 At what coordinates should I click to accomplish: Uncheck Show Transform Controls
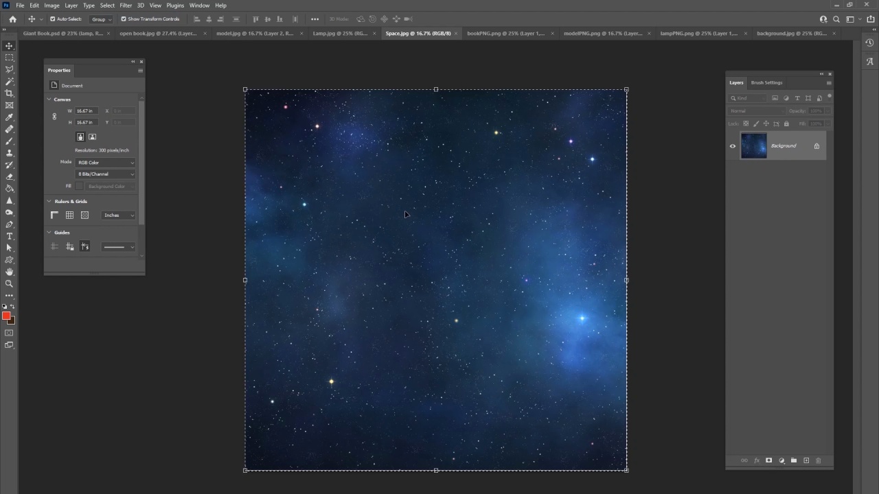pyautogui.click(x=124, y=19)
